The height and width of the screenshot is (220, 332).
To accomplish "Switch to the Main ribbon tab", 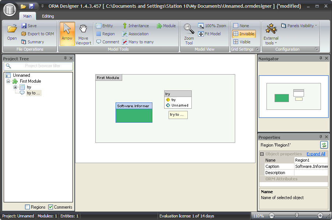I will [x=27, y=16].
